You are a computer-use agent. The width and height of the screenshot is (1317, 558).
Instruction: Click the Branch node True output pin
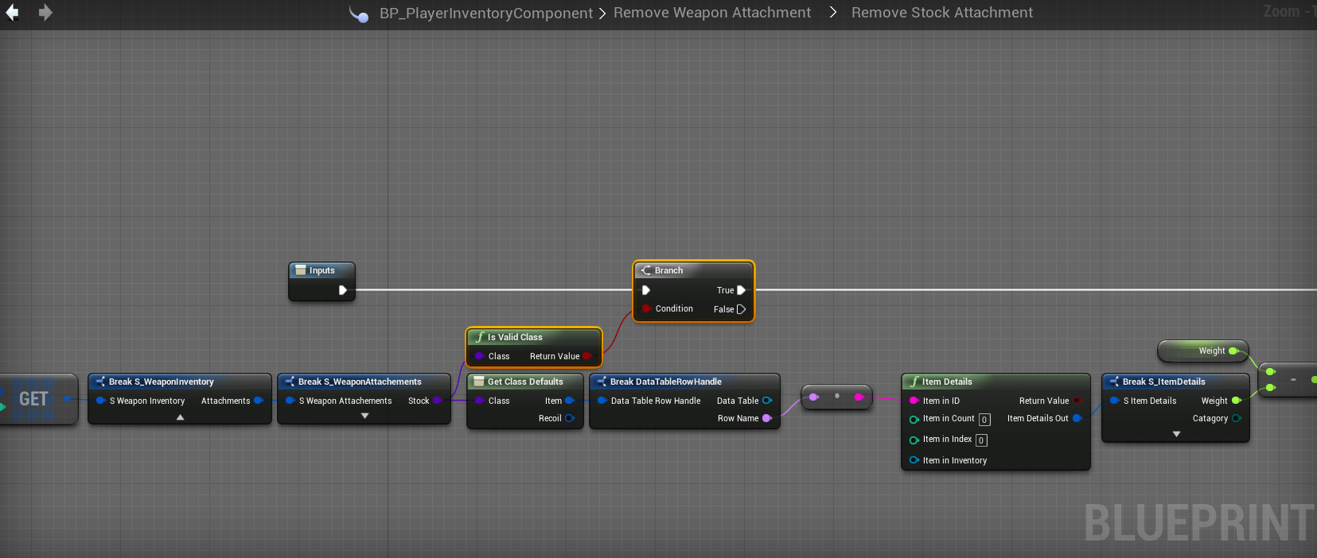[x=741, y=290]
